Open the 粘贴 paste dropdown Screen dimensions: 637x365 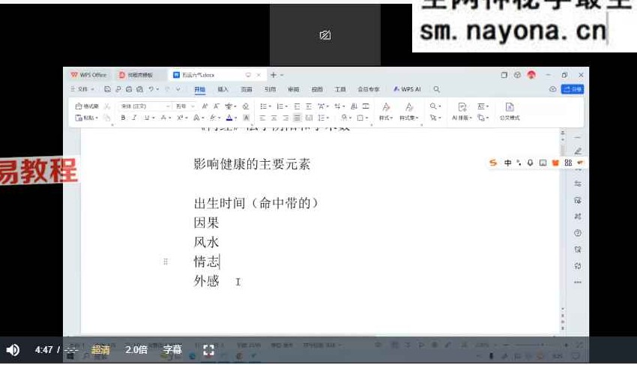[87, 118]
